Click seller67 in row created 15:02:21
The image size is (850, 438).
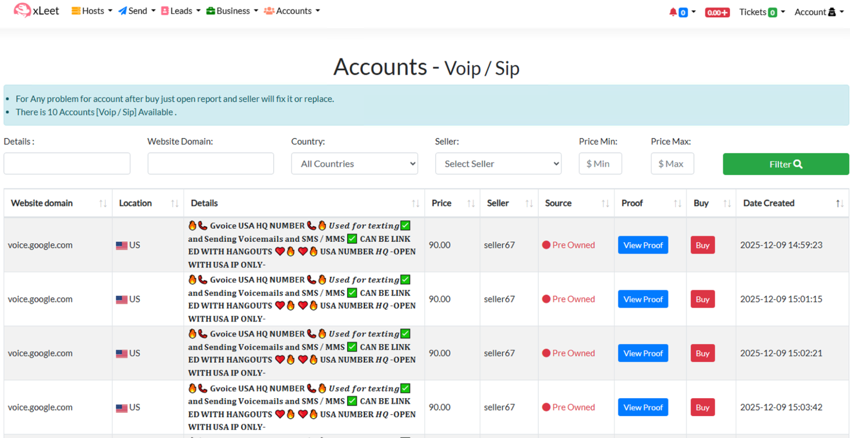[499, 353]
